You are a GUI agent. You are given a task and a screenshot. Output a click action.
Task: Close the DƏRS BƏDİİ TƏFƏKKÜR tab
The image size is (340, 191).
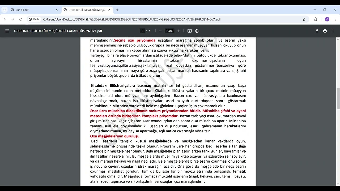pos(109,10)
